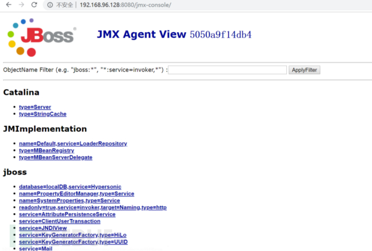372x251 pixels.
Task: Open the service=JNDIView link
Action: (43, 228)
